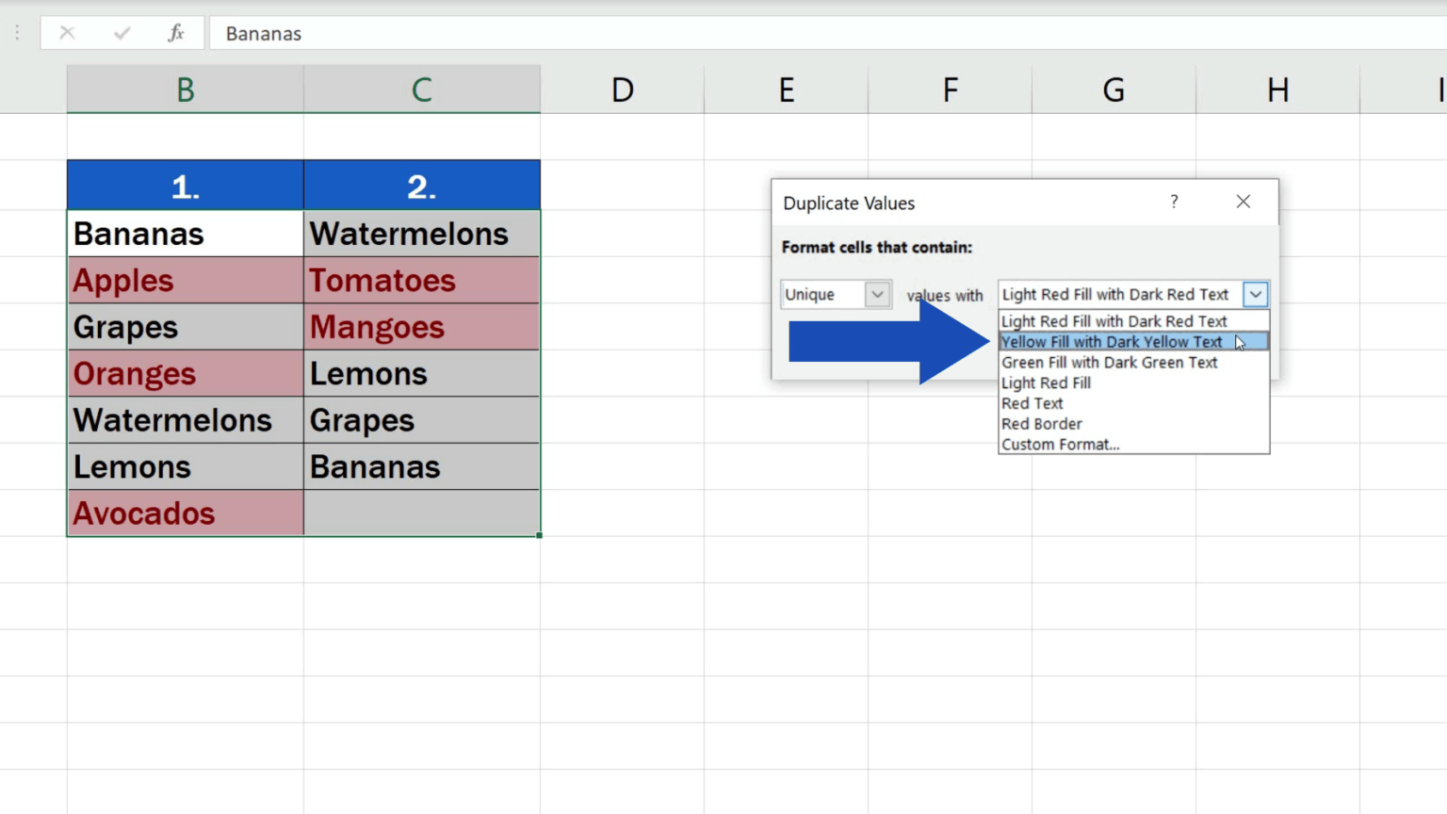Screen dimensions: 1447x814
Task: Select the Avocados cell
Action: (186, 513)
